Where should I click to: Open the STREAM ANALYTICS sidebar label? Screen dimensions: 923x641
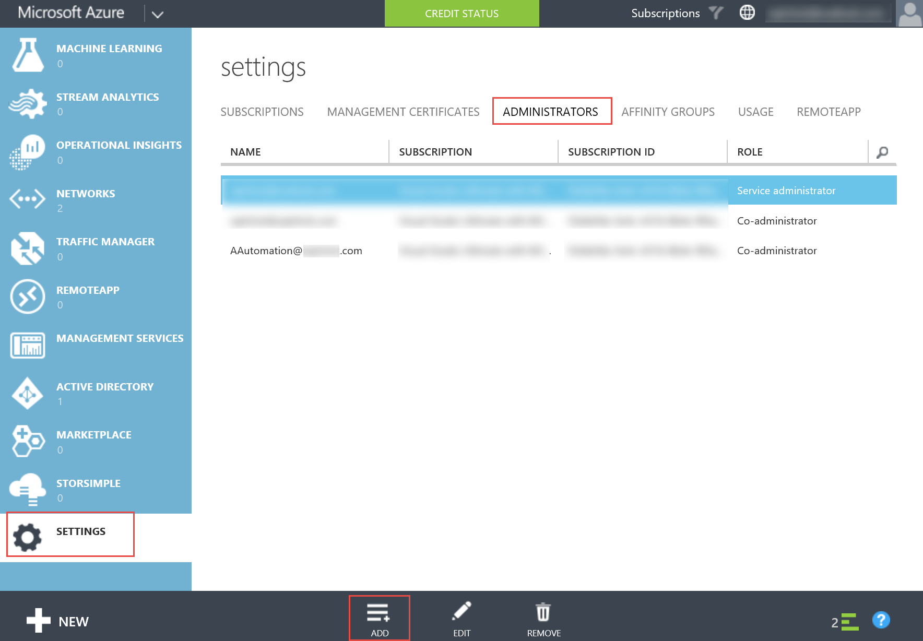point(108,97)
